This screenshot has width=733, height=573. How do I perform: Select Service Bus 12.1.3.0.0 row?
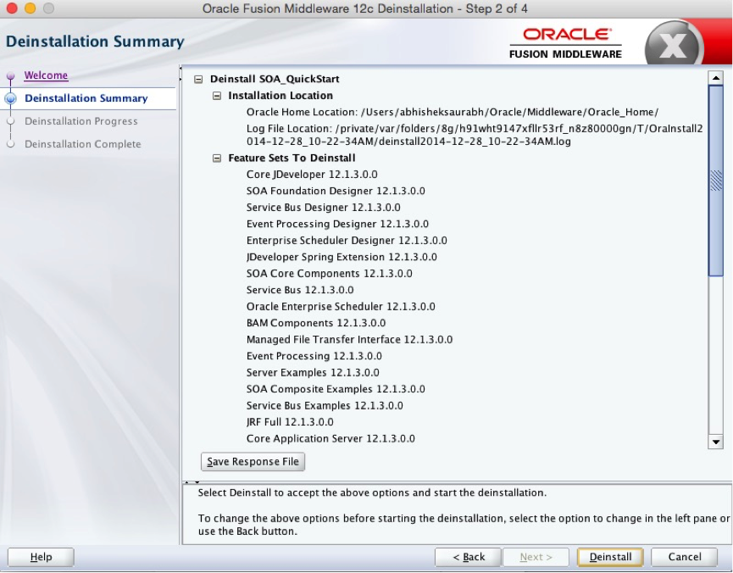[x=300, y=290]
